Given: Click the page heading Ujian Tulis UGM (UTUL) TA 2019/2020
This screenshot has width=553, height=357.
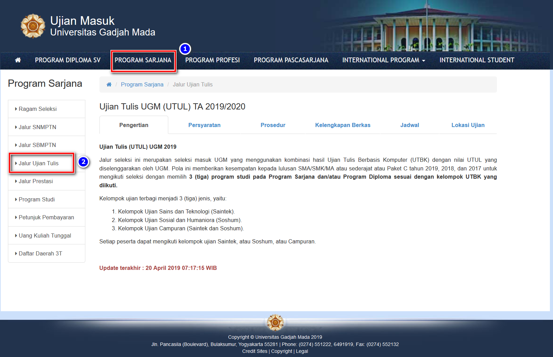Looking at the screenshot, I should pyautogui.click(x=172, y=107).
